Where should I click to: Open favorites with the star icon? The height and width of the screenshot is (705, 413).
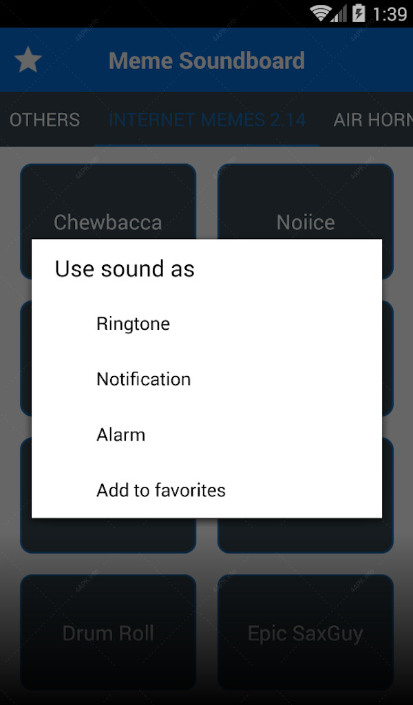[x=28, y=60]
